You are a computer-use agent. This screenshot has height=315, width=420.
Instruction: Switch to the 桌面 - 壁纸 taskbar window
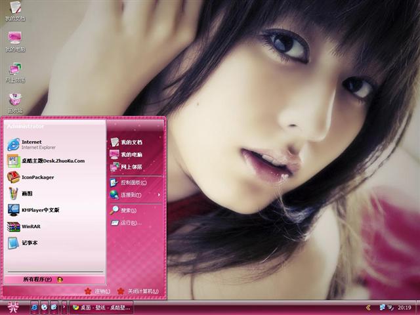click(102, 308)
